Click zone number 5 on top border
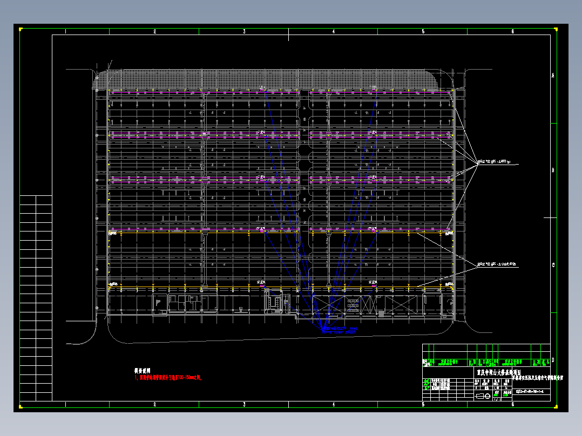 point(423,31)
